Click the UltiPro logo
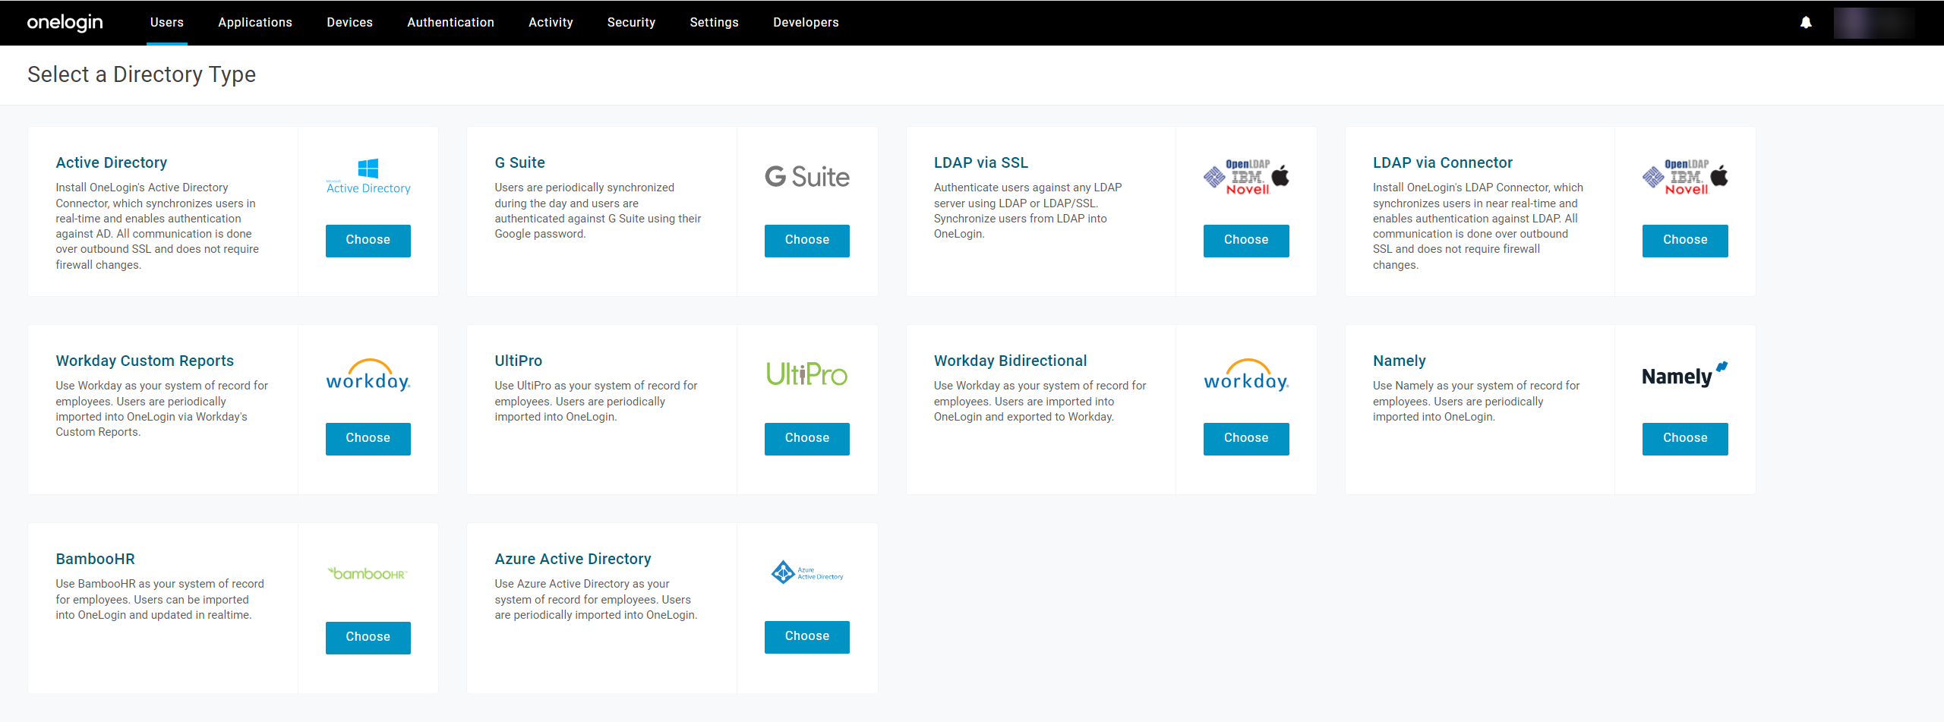1944x722 pixels. click(x=807, y=374)
